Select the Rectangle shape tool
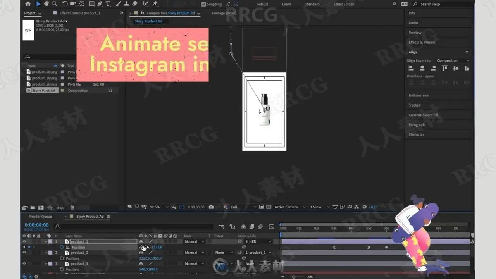Screen dimensions: 496x279 (x=91, y=4)
